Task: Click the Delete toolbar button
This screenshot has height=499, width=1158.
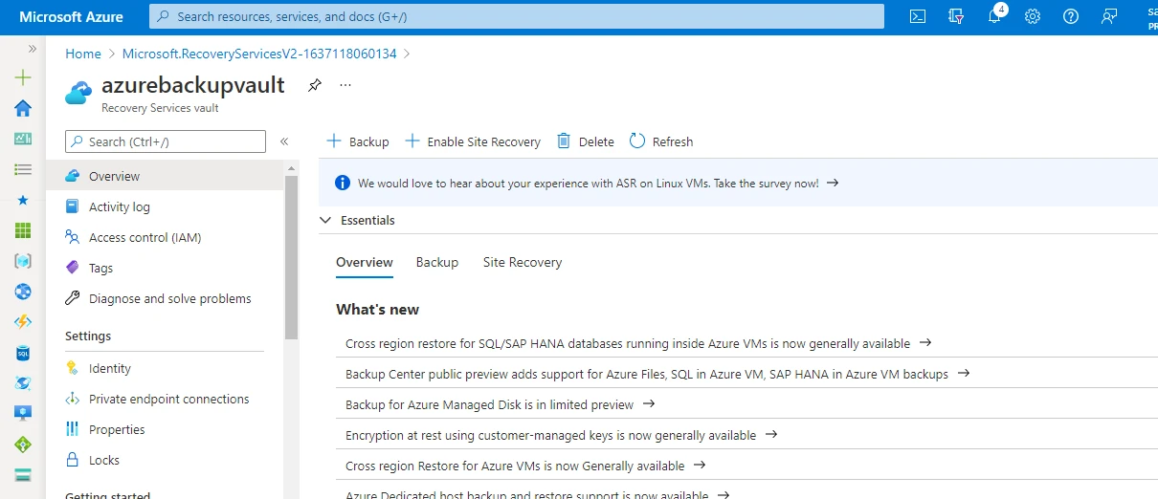Action: click(x=586, y=141)
